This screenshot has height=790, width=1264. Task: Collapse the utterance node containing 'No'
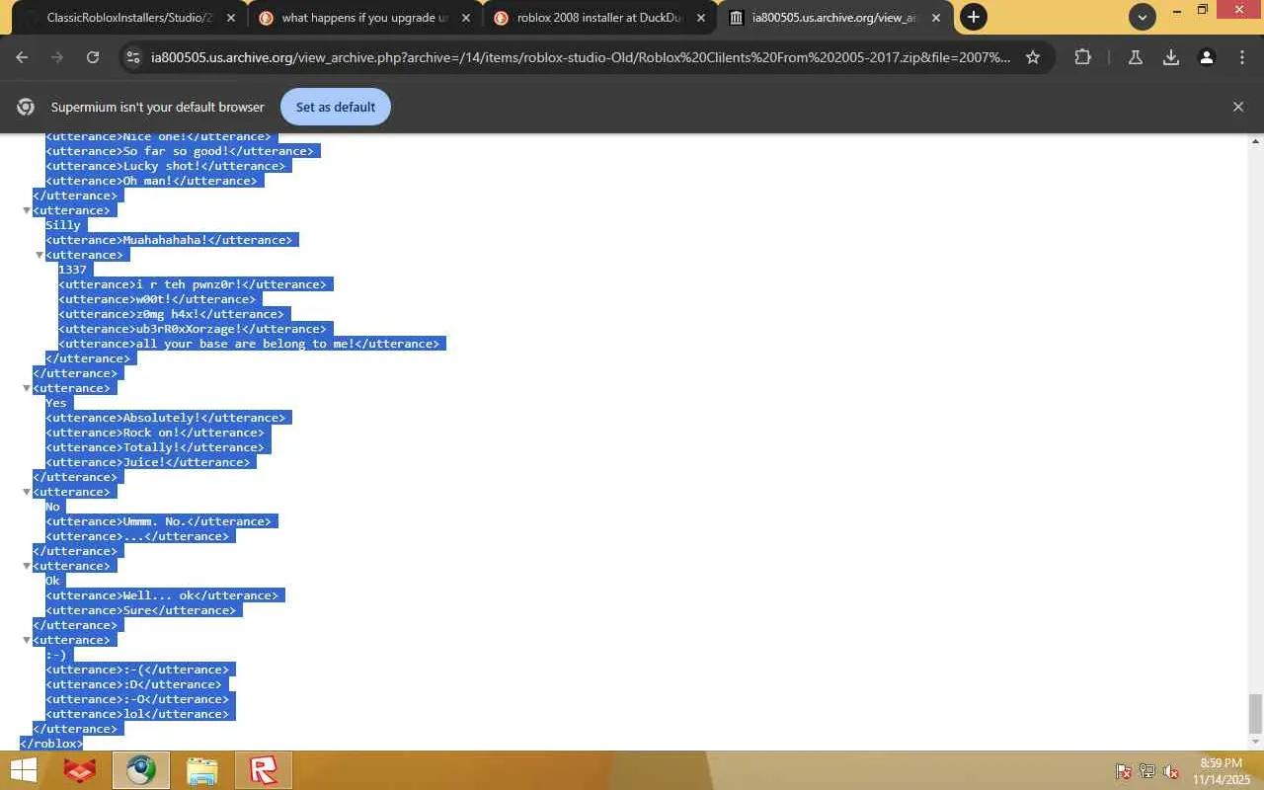28,492
